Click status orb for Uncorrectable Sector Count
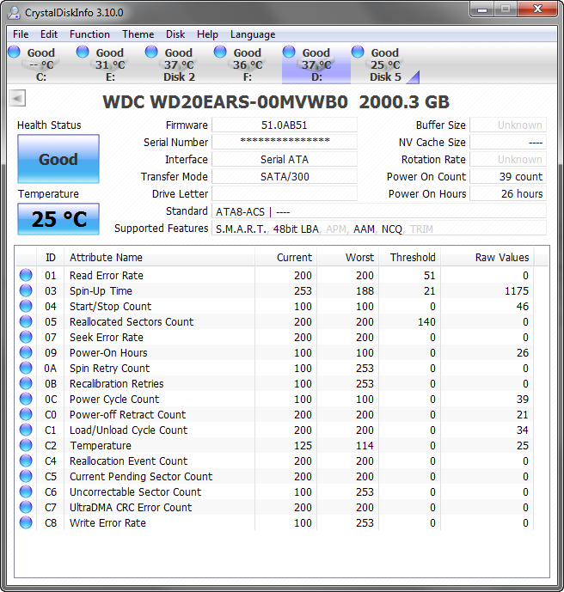564x592 pixels. tap(26, 491)
